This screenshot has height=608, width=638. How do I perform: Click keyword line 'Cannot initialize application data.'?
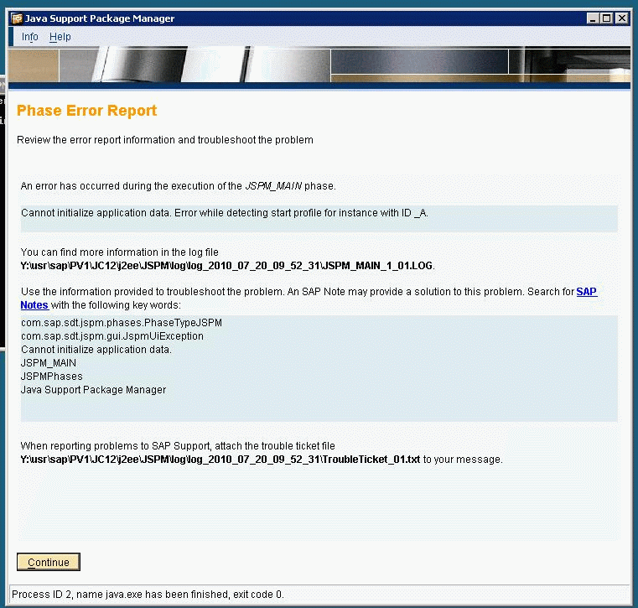point(96,350)
